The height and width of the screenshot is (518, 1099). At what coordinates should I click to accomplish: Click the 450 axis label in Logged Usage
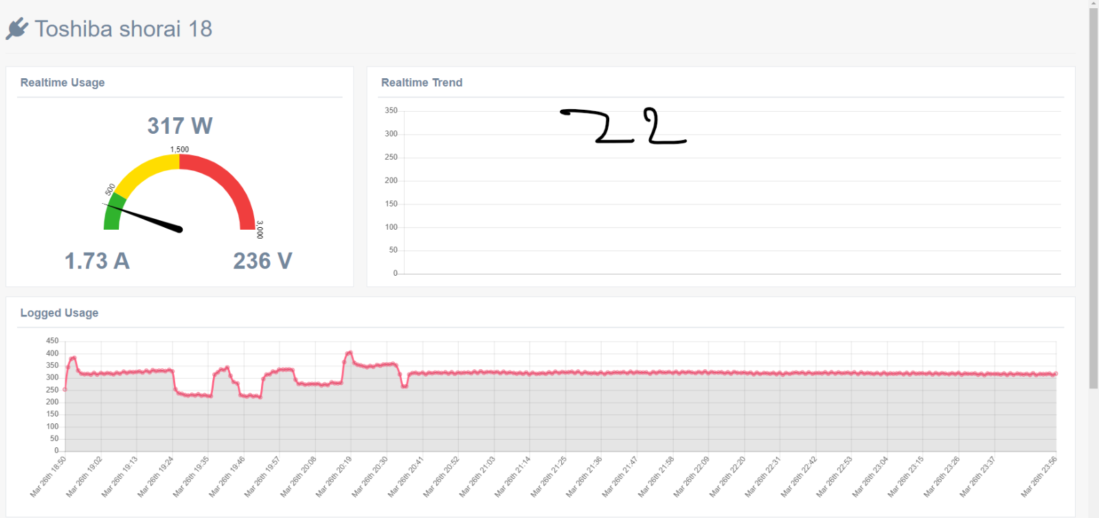[x=52, y=340]
